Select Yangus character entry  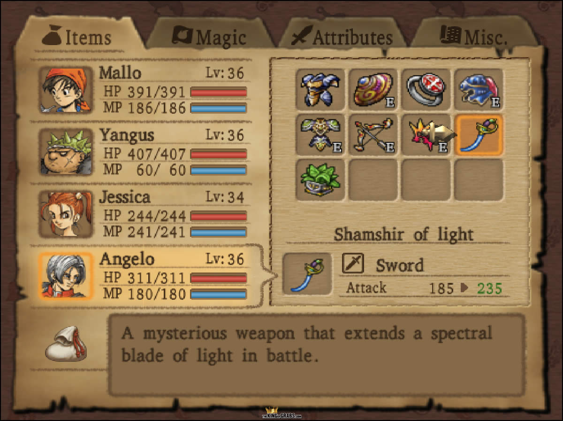tap(142, 152)
